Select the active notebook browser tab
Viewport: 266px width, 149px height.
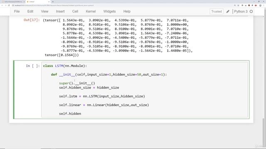click(38, 2)
